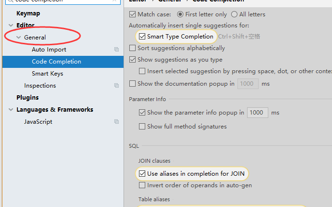This screenshot has width=332, height=207.
Task: Enable Show full method signatures
Action: click(x=142, y=127)
